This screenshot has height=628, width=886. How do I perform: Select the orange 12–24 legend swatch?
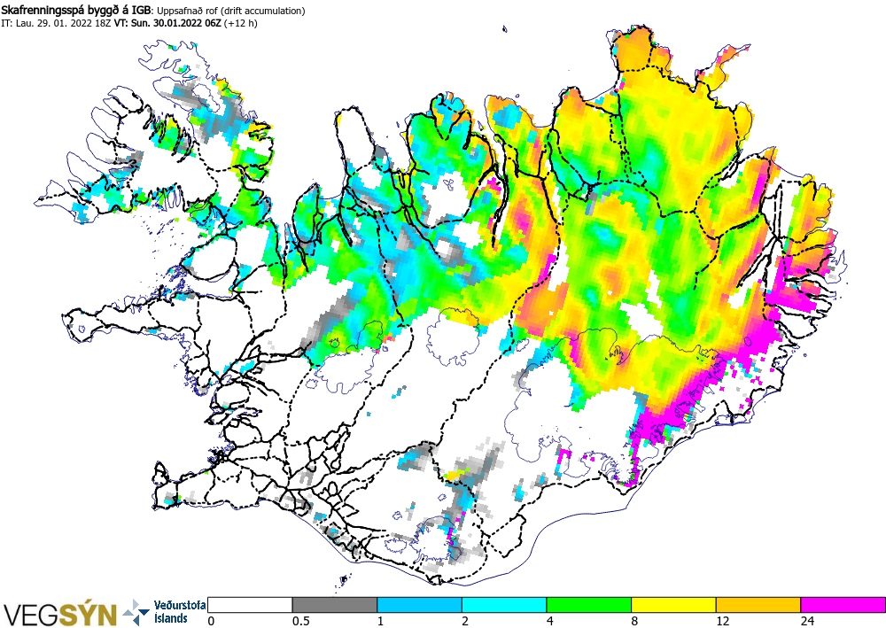tap(758, 605)
